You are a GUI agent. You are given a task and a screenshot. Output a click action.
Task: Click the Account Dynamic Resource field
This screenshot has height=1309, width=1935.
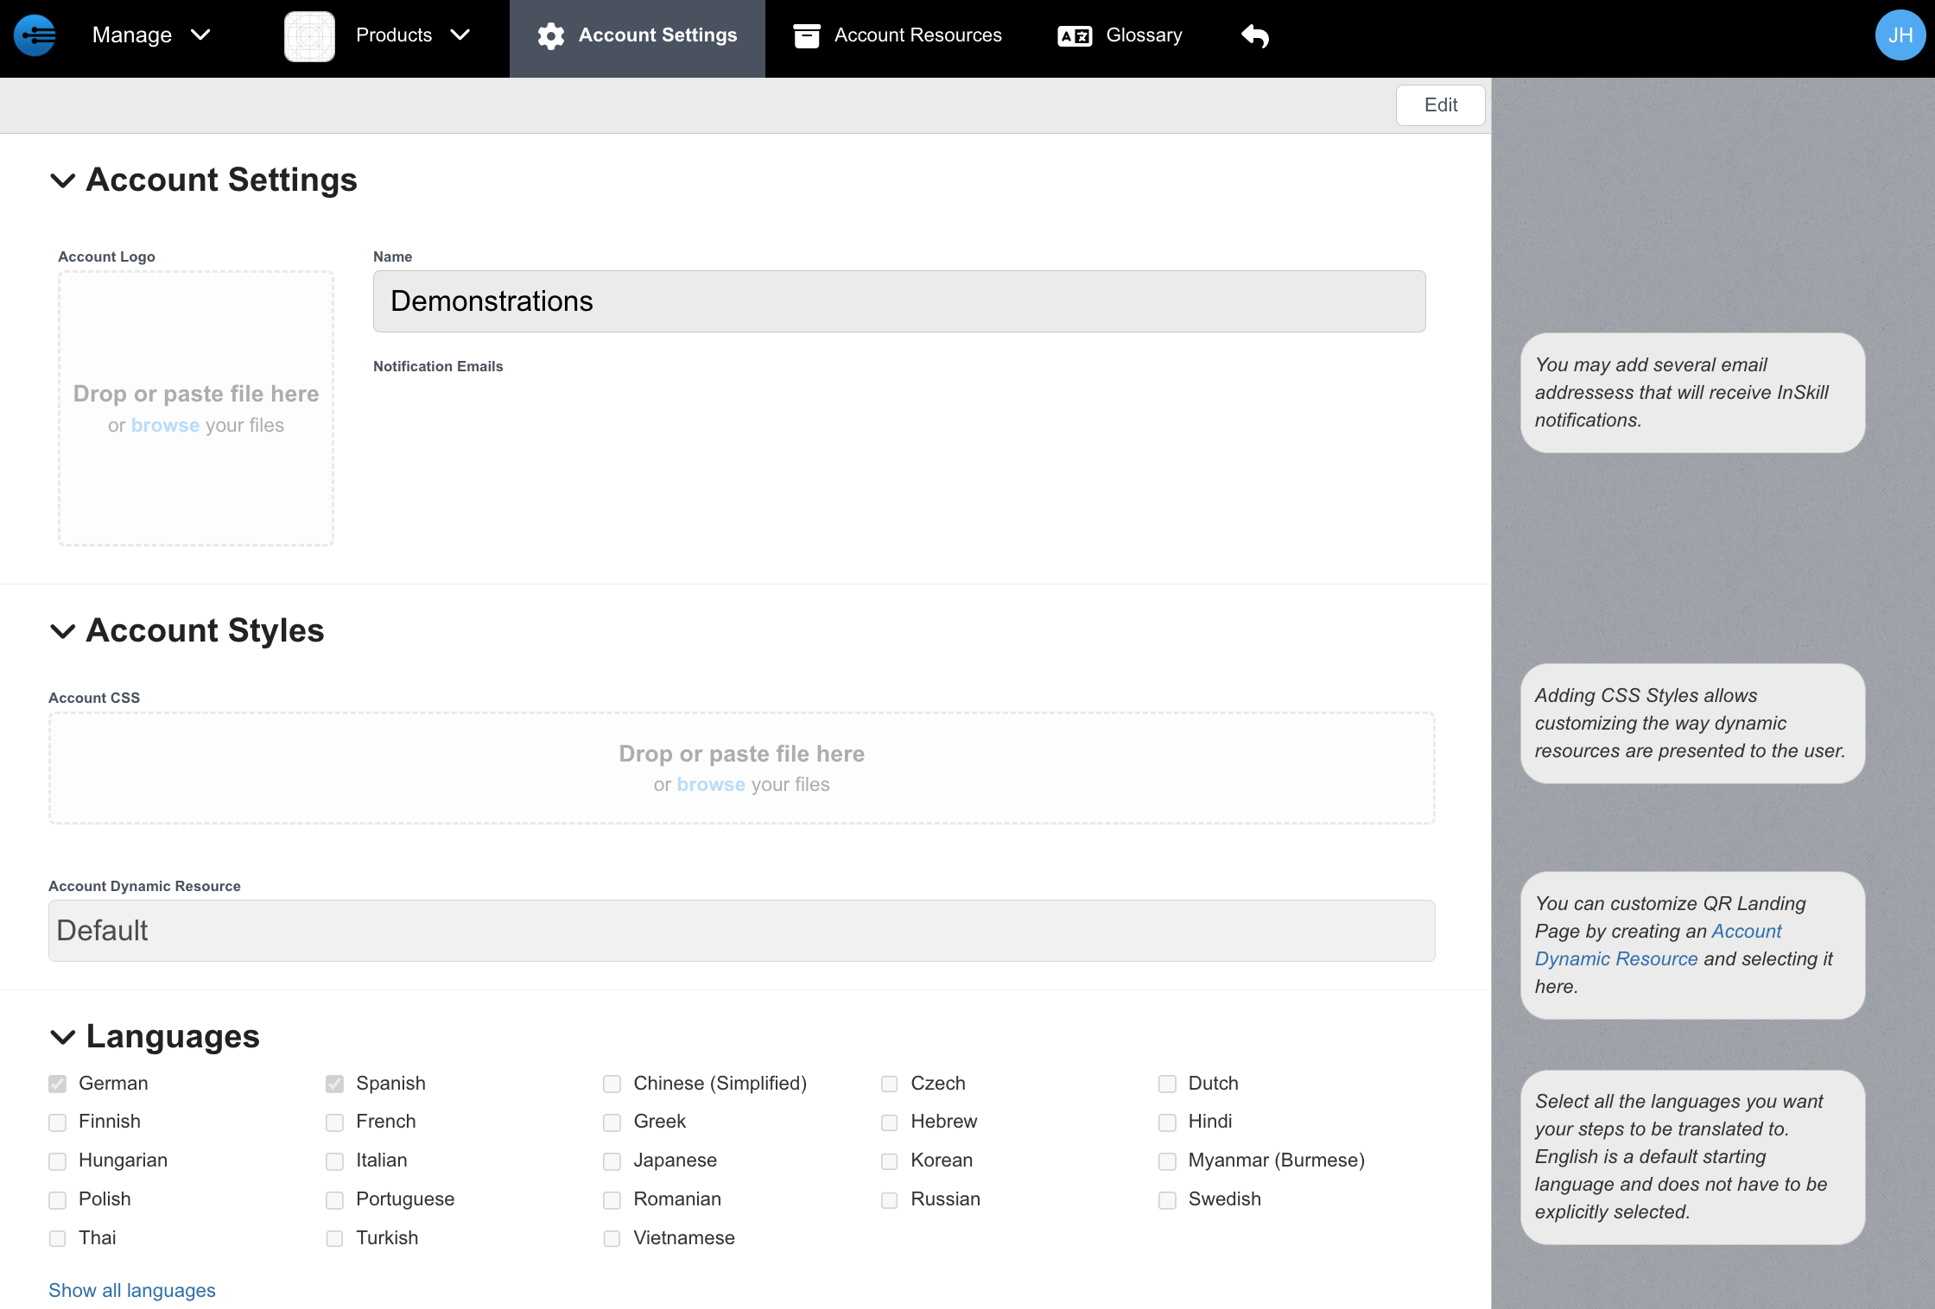coord(741,931)
